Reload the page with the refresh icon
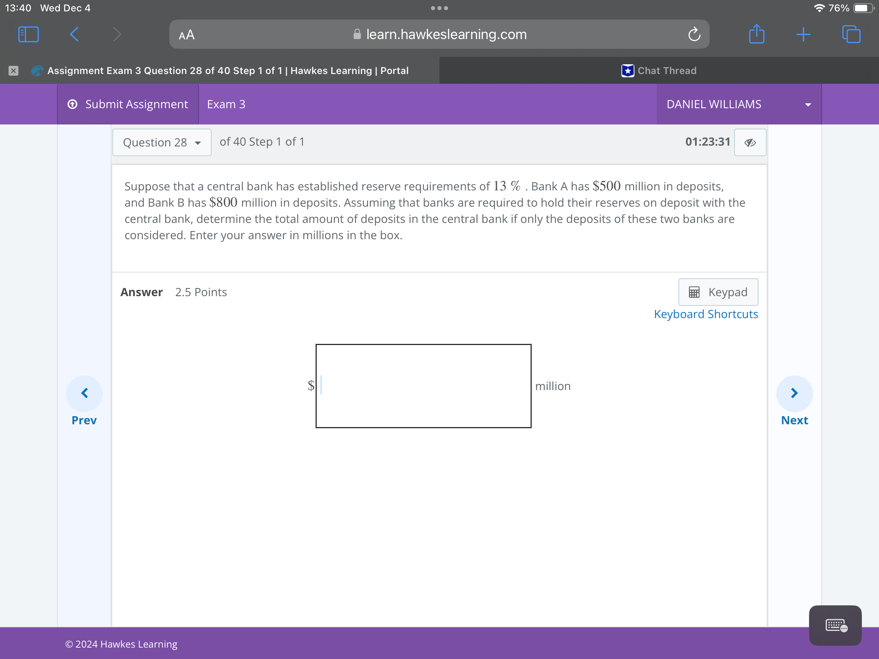Viewport: 879px width, 659px height. pos(694,34)
